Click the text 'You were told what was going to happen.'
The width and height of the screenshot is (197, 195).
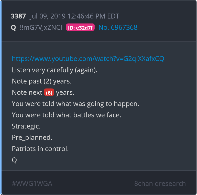point(75,104)
